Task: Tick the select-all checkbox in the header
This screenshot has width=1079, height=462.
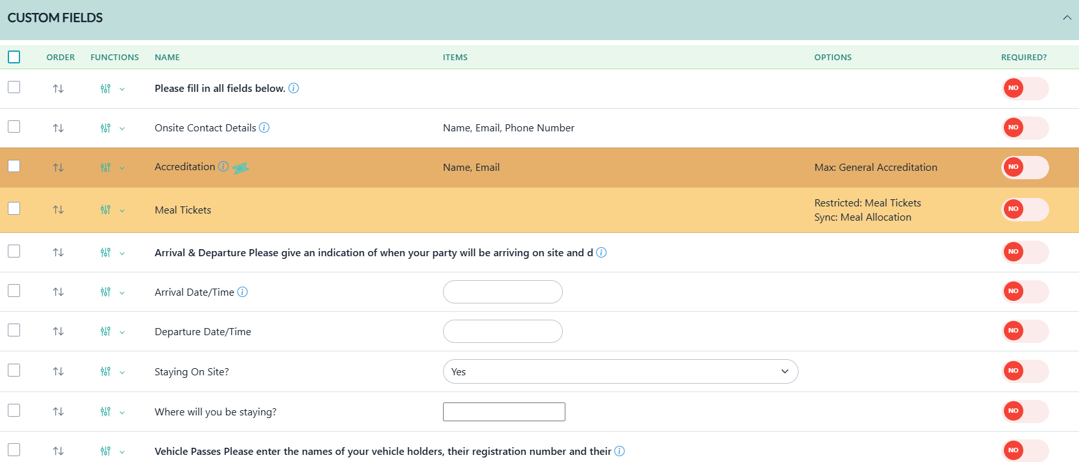Action: 14,57
